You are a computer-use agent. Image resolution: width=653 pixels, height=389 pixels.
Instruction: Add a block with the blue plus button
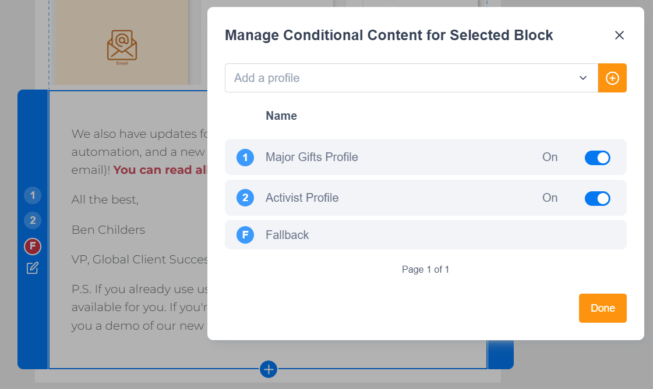(x=269, y=369)
